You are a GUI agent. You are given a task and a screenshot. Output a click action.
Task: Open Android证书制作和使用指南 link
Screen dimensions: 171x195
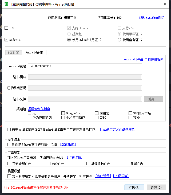pos(143,59)
